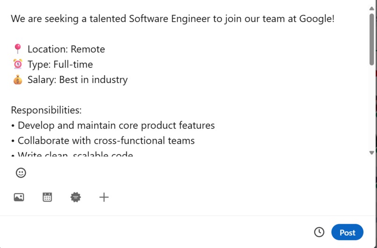Schedule the post using the clock icon
Viewport: 377px width, 248px height.
[319, 232]
